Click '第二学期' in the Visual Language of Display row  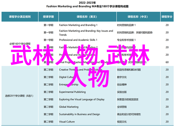[x=48, y=100]
